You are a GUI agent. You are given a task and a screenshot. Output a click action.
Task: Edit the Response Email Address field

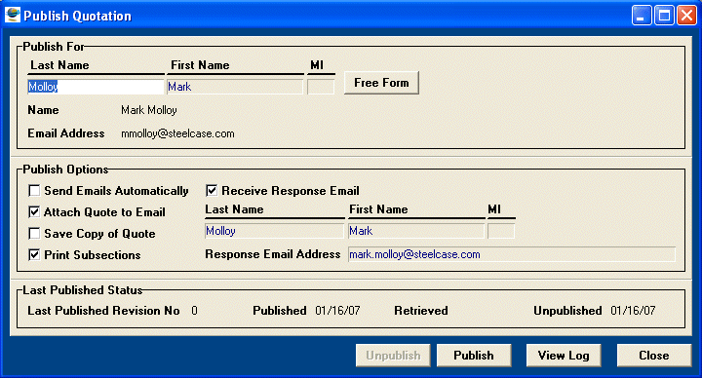click(x=512, y=254)
